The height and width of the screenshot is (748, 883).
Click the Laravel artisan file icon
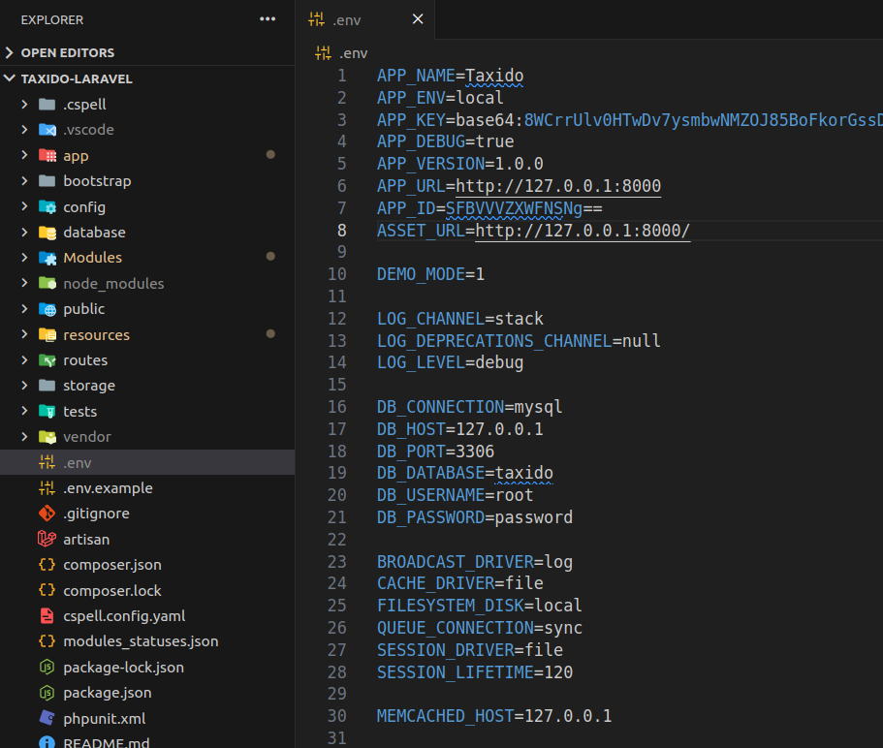tap(47, 539)
